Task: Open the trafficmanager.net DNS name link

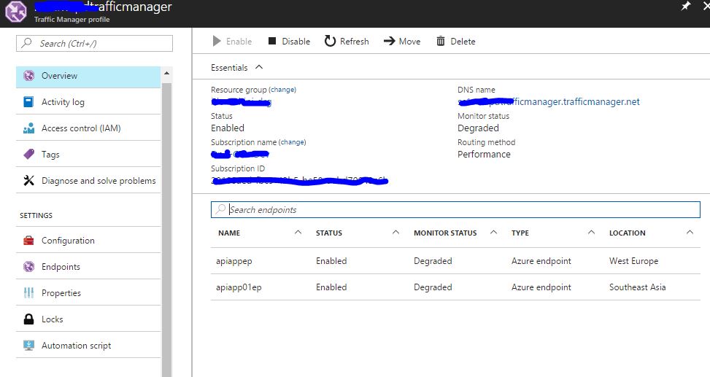Action: coord(548,102)
